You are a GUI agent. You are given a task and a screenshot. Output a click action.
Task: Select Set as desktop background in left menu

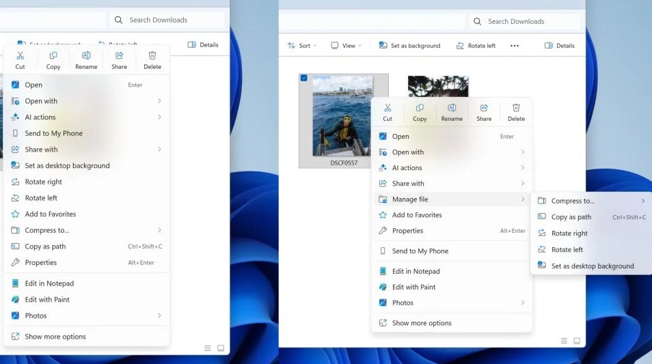87,165
